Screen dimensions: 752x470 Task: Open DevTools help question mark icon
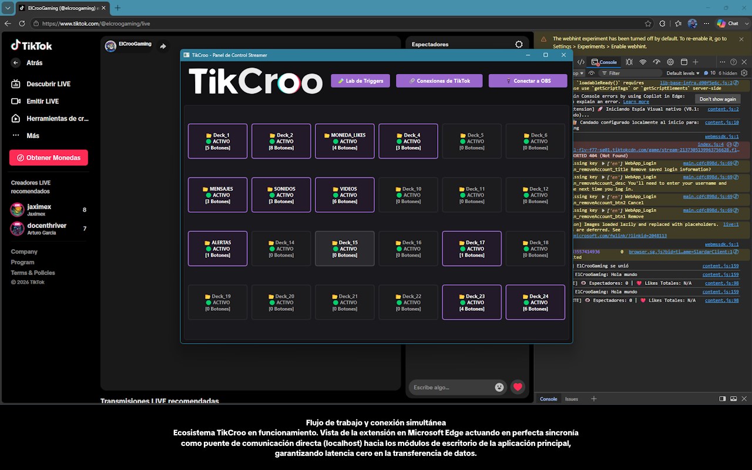733,62
